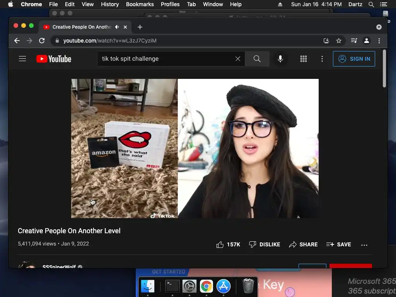Image resolution: width=396 pixels, height=297 pixels.
Task: View site info via the lock icon
Action: tap(57, 41)
